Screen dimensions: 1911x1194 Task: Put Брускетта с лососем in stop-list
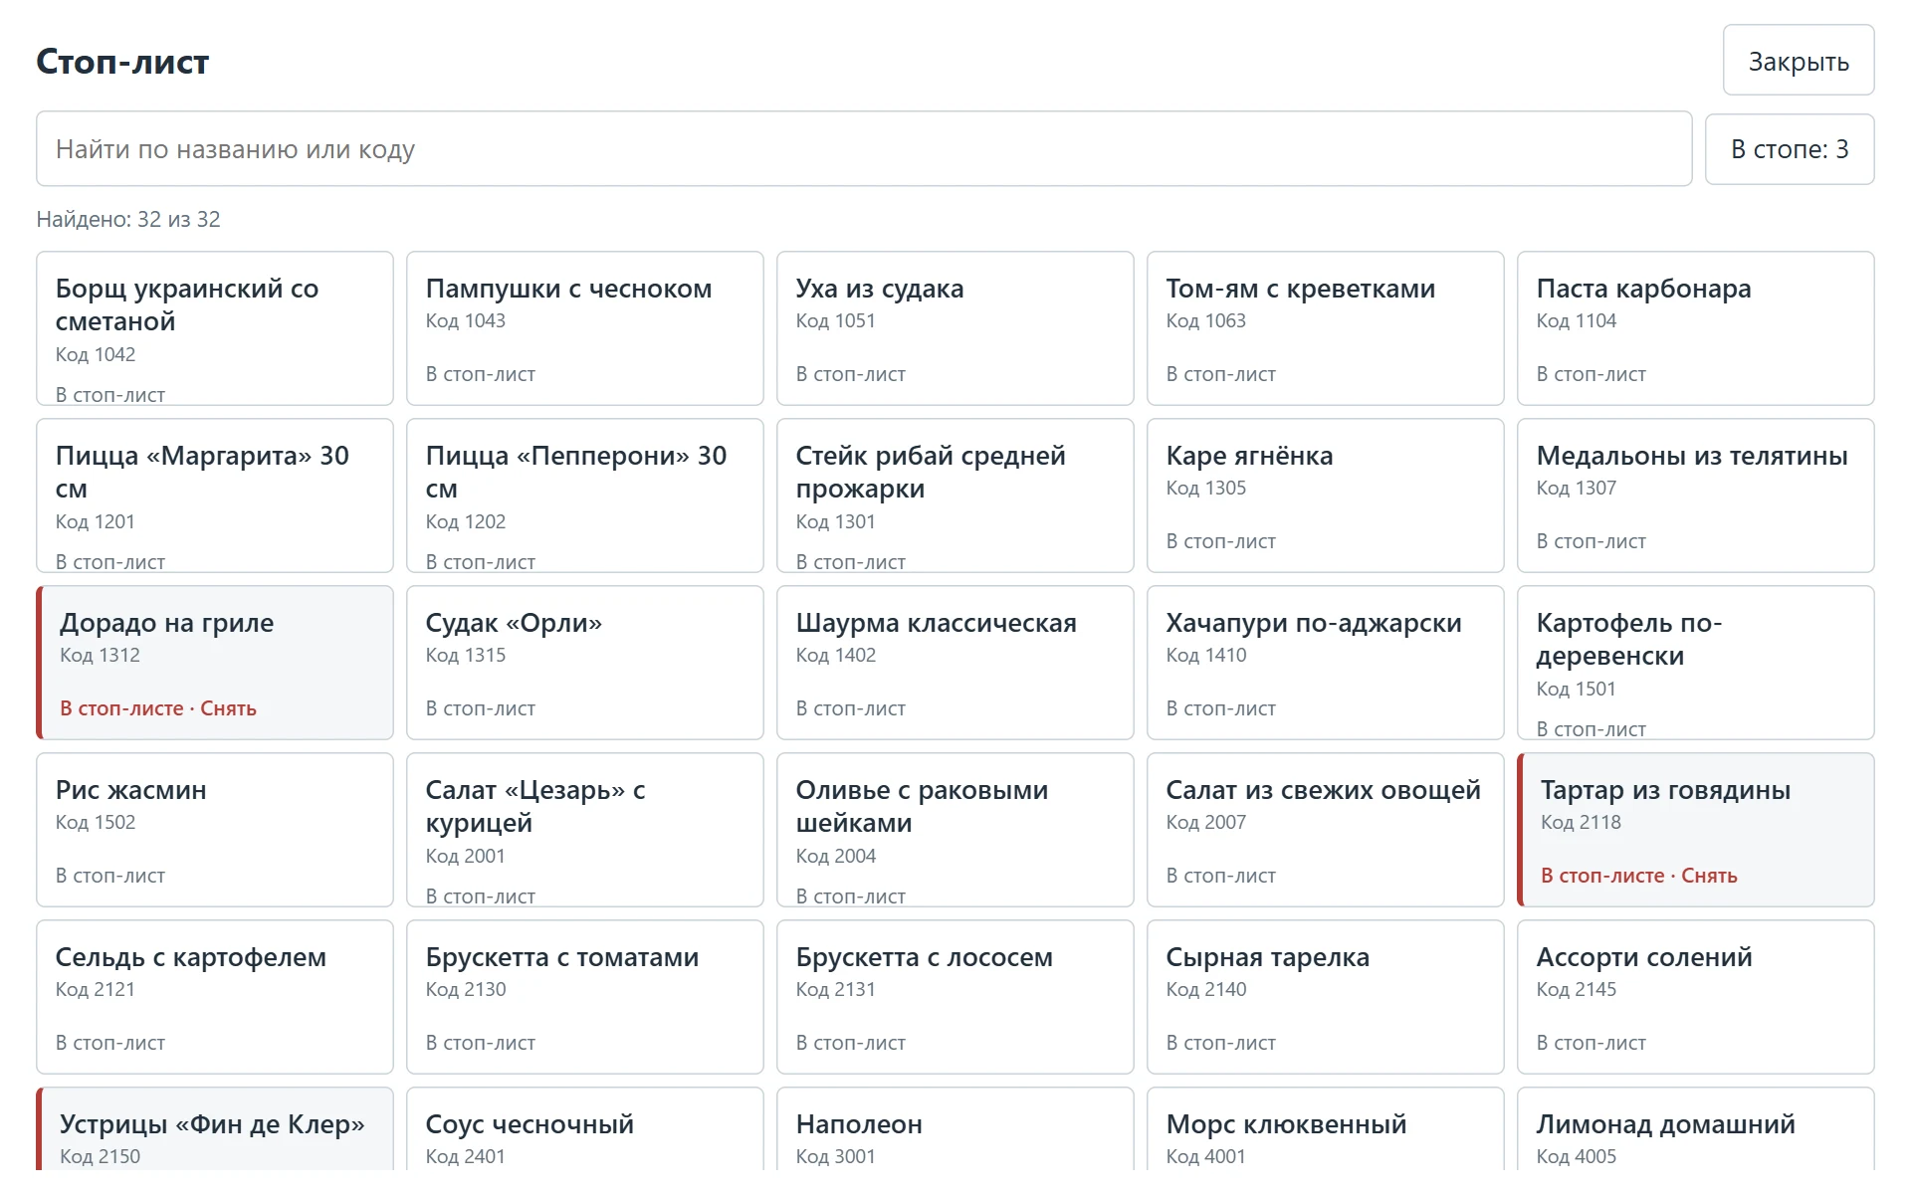click(955, 997)
